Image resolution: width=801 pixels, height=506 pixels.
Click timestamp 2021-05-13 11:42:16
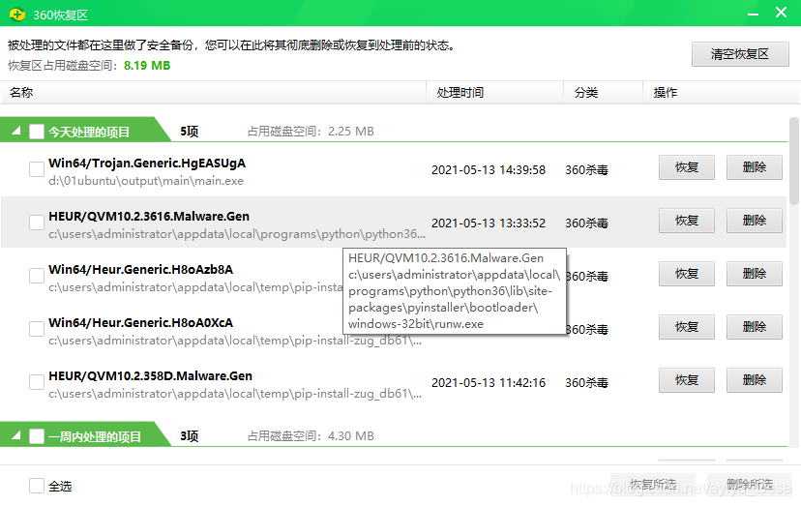pos(489,382)
